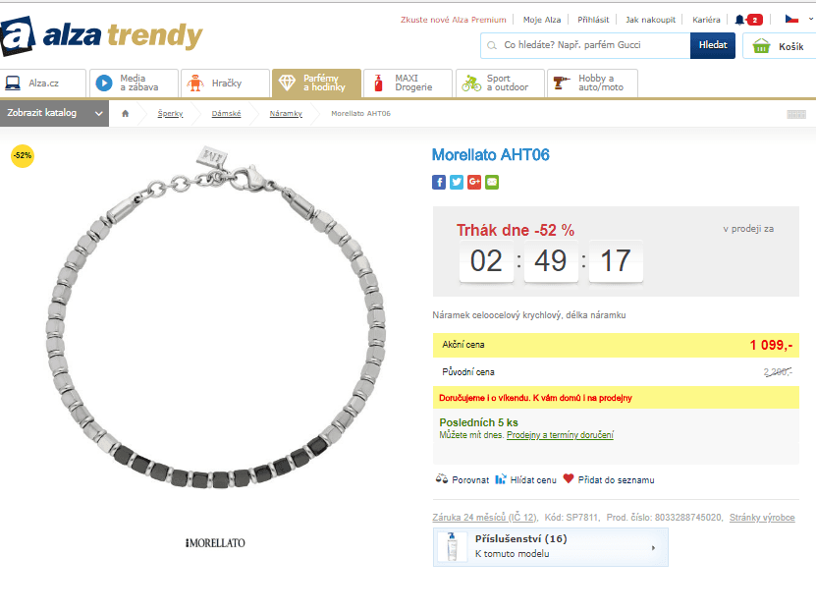Open the notifications bell icon

[x=739, y=20]
